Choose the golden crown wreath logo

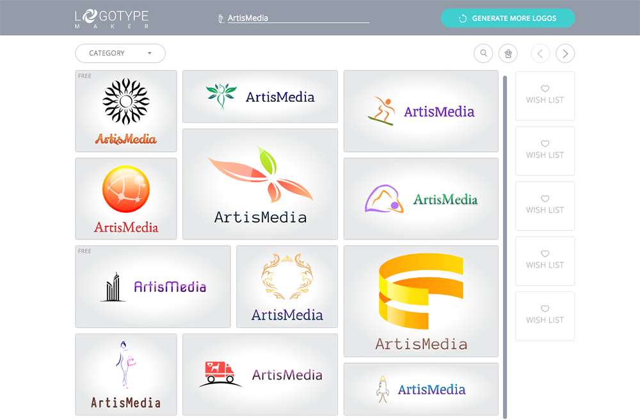287,287
